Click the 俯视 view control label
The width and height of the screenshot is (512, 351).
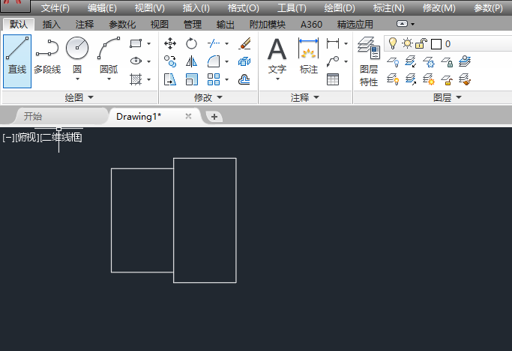coord(27,138)
